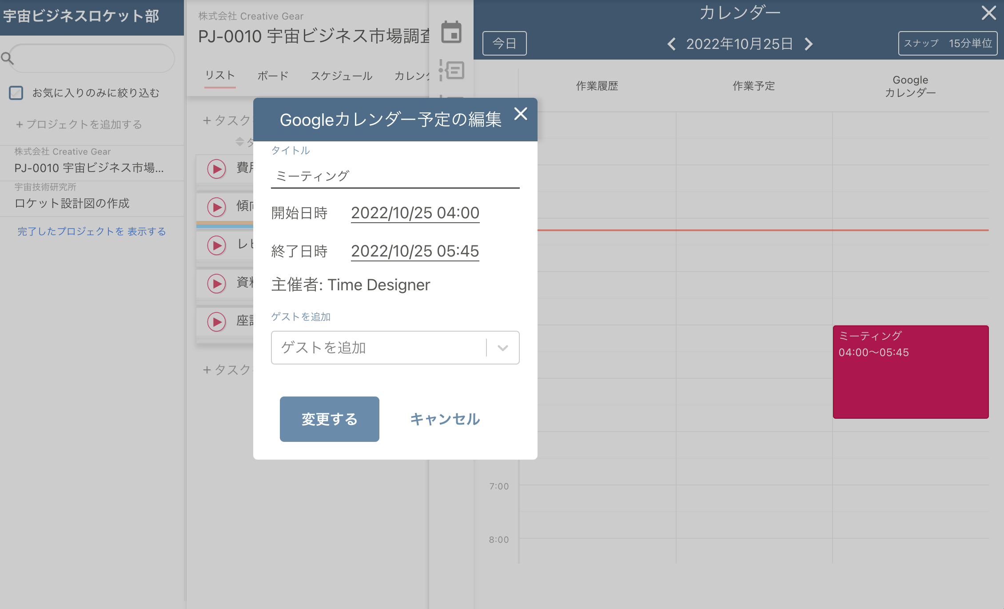Click the title input field ミーティング

(x=395, y=176)
